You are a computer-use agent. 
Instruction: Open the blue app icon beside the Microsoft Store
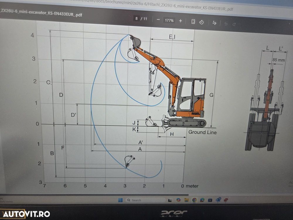coord(218,199)
